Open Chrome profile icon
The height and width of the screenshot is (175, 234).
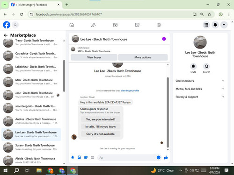pyautogui.click(x=220, y=14)
